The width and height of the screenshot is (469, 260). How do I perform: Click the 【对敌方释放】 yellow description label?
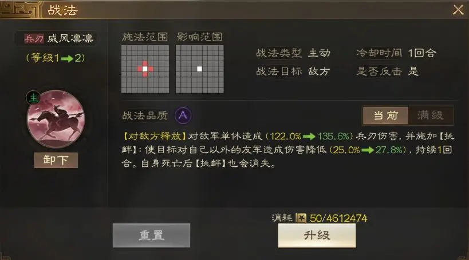click(155, 137)
